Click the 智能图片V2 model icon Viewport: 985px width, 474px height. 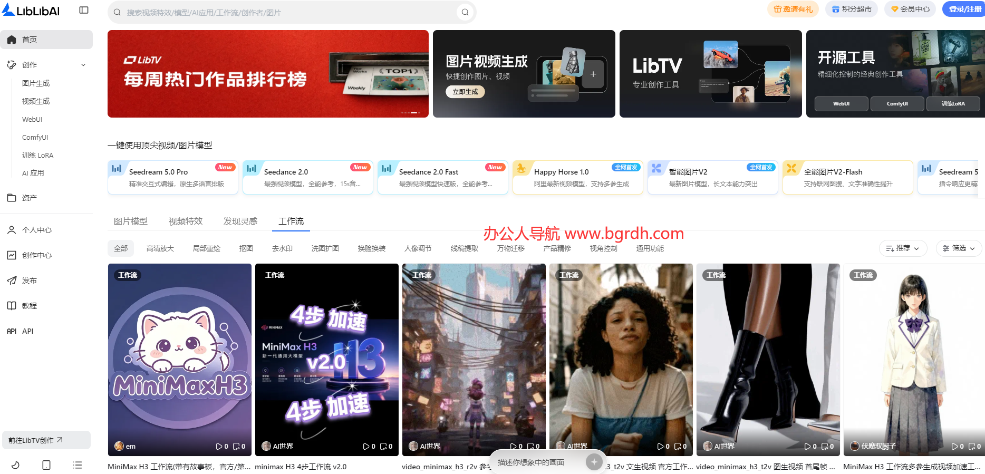pos(656,169)
